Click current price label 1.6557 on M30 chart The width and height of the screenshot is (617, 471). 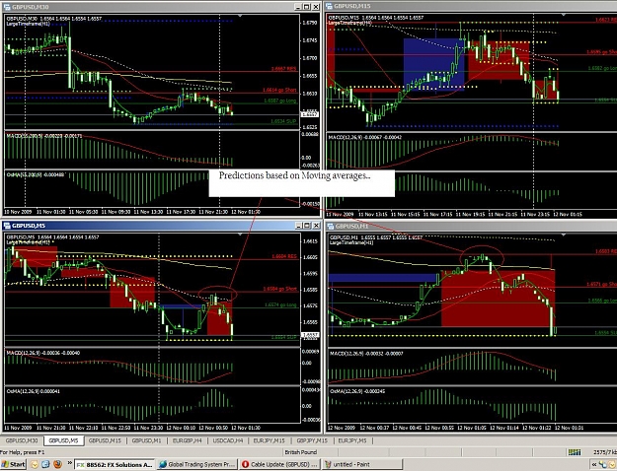tap(310, 114)
